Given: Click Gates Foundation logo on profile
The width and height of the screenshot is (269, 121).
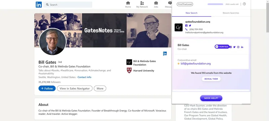Looking at the screenshot, I should 129,62.
